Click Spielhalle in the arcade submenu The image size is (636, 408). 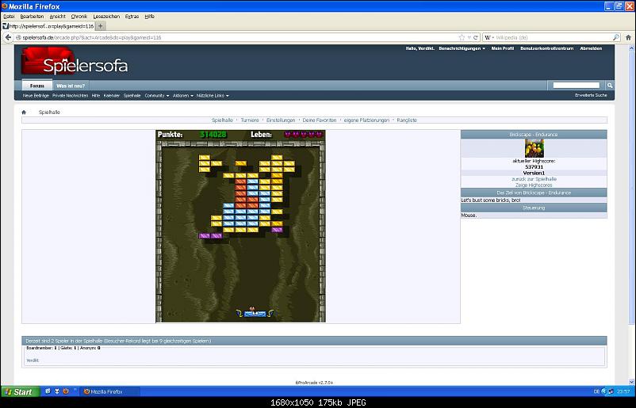pos(222,120)
